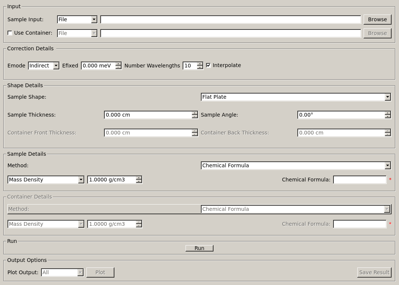This screenshot has height=285, width=399.
Task: Click the Run button
Action: click(x=199, y=248)
